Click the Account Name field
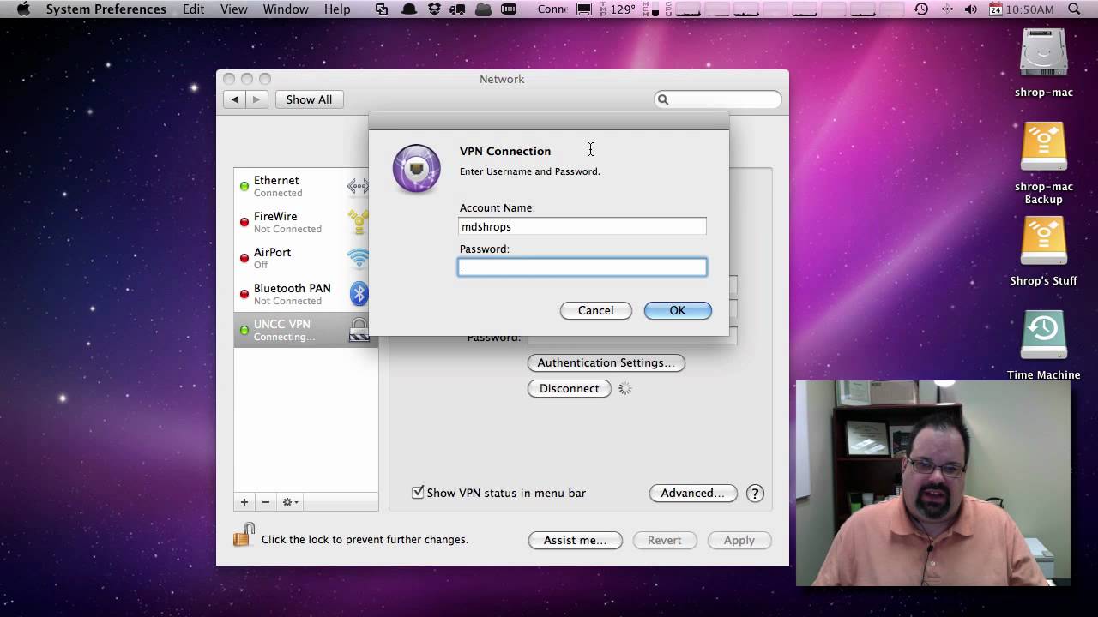 582,226
